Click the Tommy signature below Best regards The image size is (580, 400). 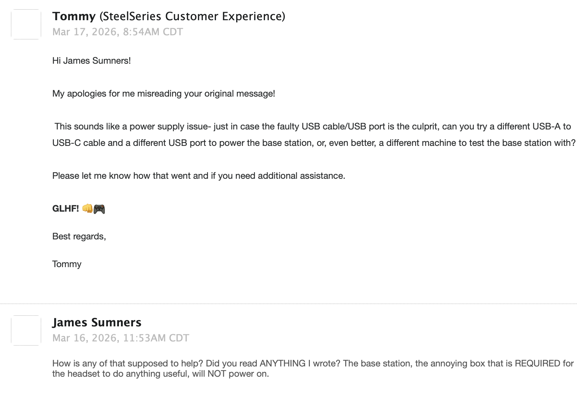pyautogui.click(x=67, y=264)
